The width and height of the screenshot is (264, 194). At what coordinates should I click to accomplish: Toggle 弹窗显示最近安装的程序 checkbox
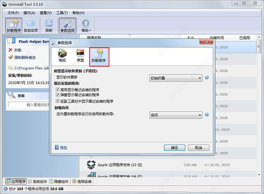58,95
